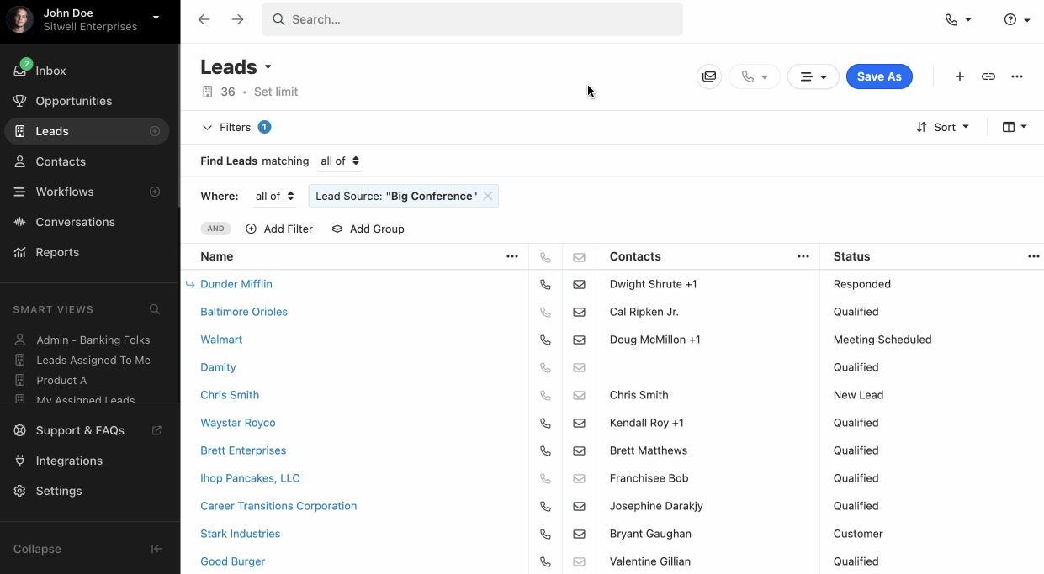Click the email icon for Walmart row
This screenshot has height=574, width=1044.
click(579, 340)
